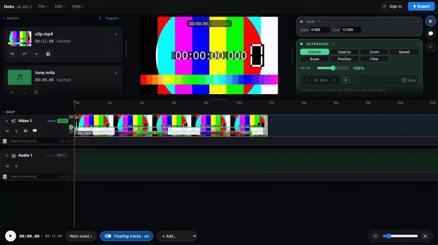The height and width of the screenshot is (245, 438).
Task: Go to previous keyframe arrow
Action: tap(307, 80)
